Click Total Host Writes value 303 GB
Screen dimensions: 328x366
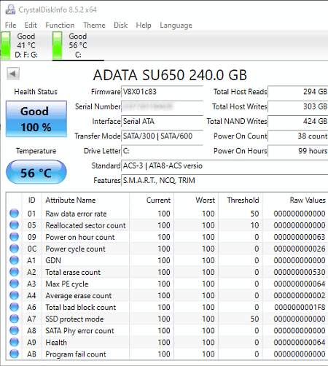tap(298, 106)
